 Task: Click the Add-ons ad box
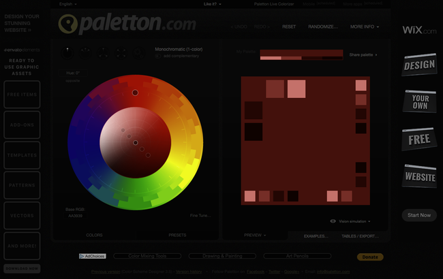point(22,125)
